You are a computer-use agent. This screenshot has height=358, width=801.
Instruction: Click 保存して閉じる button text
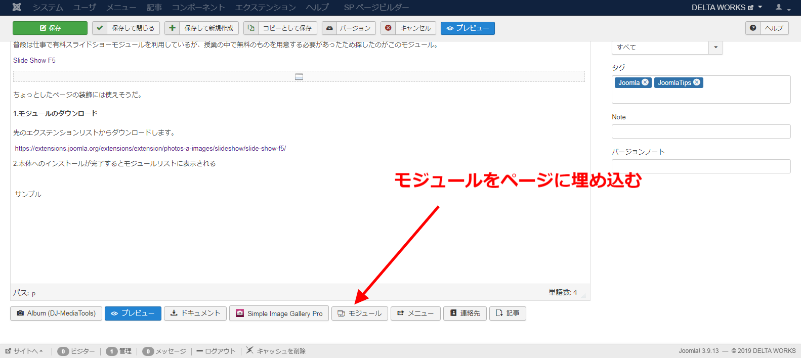(133, 28)
